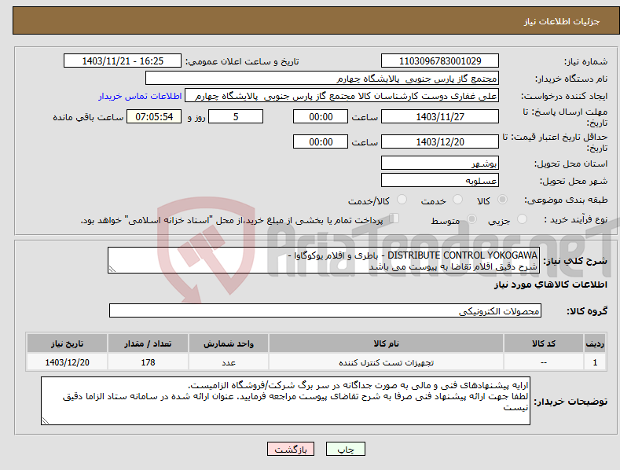Click the توضیحات خریدار label
620x470 pixels.
570,402
